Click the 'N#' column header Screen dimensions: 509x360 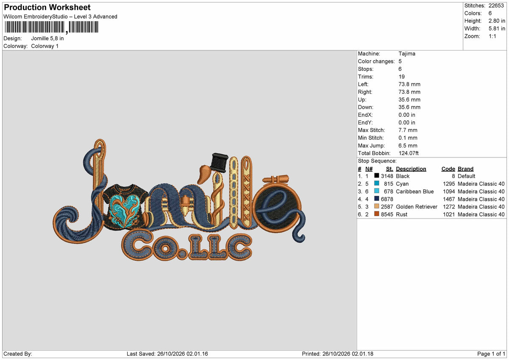[369, 169]
